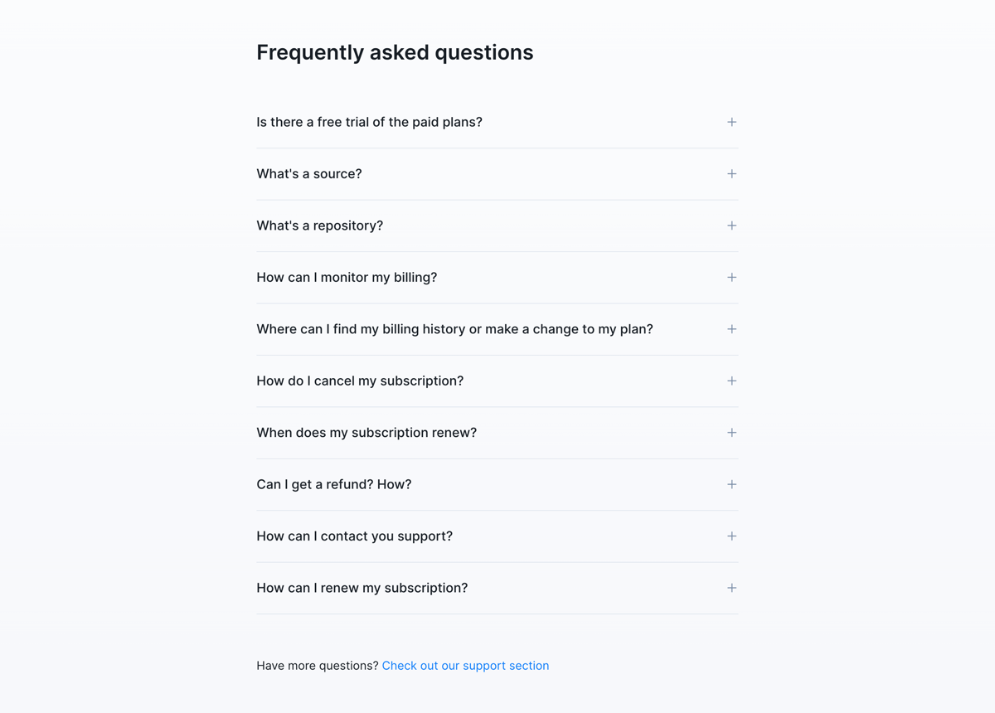
Task: Open the support section link
Action: click(465, 666)
